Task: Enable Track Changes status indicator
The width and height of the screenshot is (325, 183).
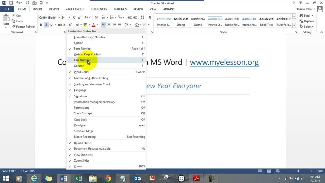Action: click(106, 113)
